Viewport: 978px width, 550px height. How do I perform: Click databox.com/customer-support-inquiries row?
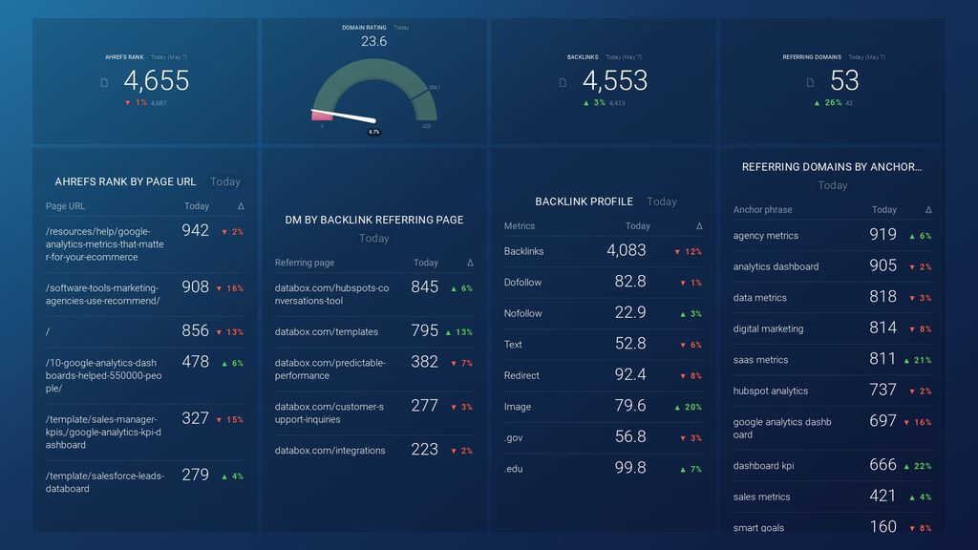click(374, 412)
